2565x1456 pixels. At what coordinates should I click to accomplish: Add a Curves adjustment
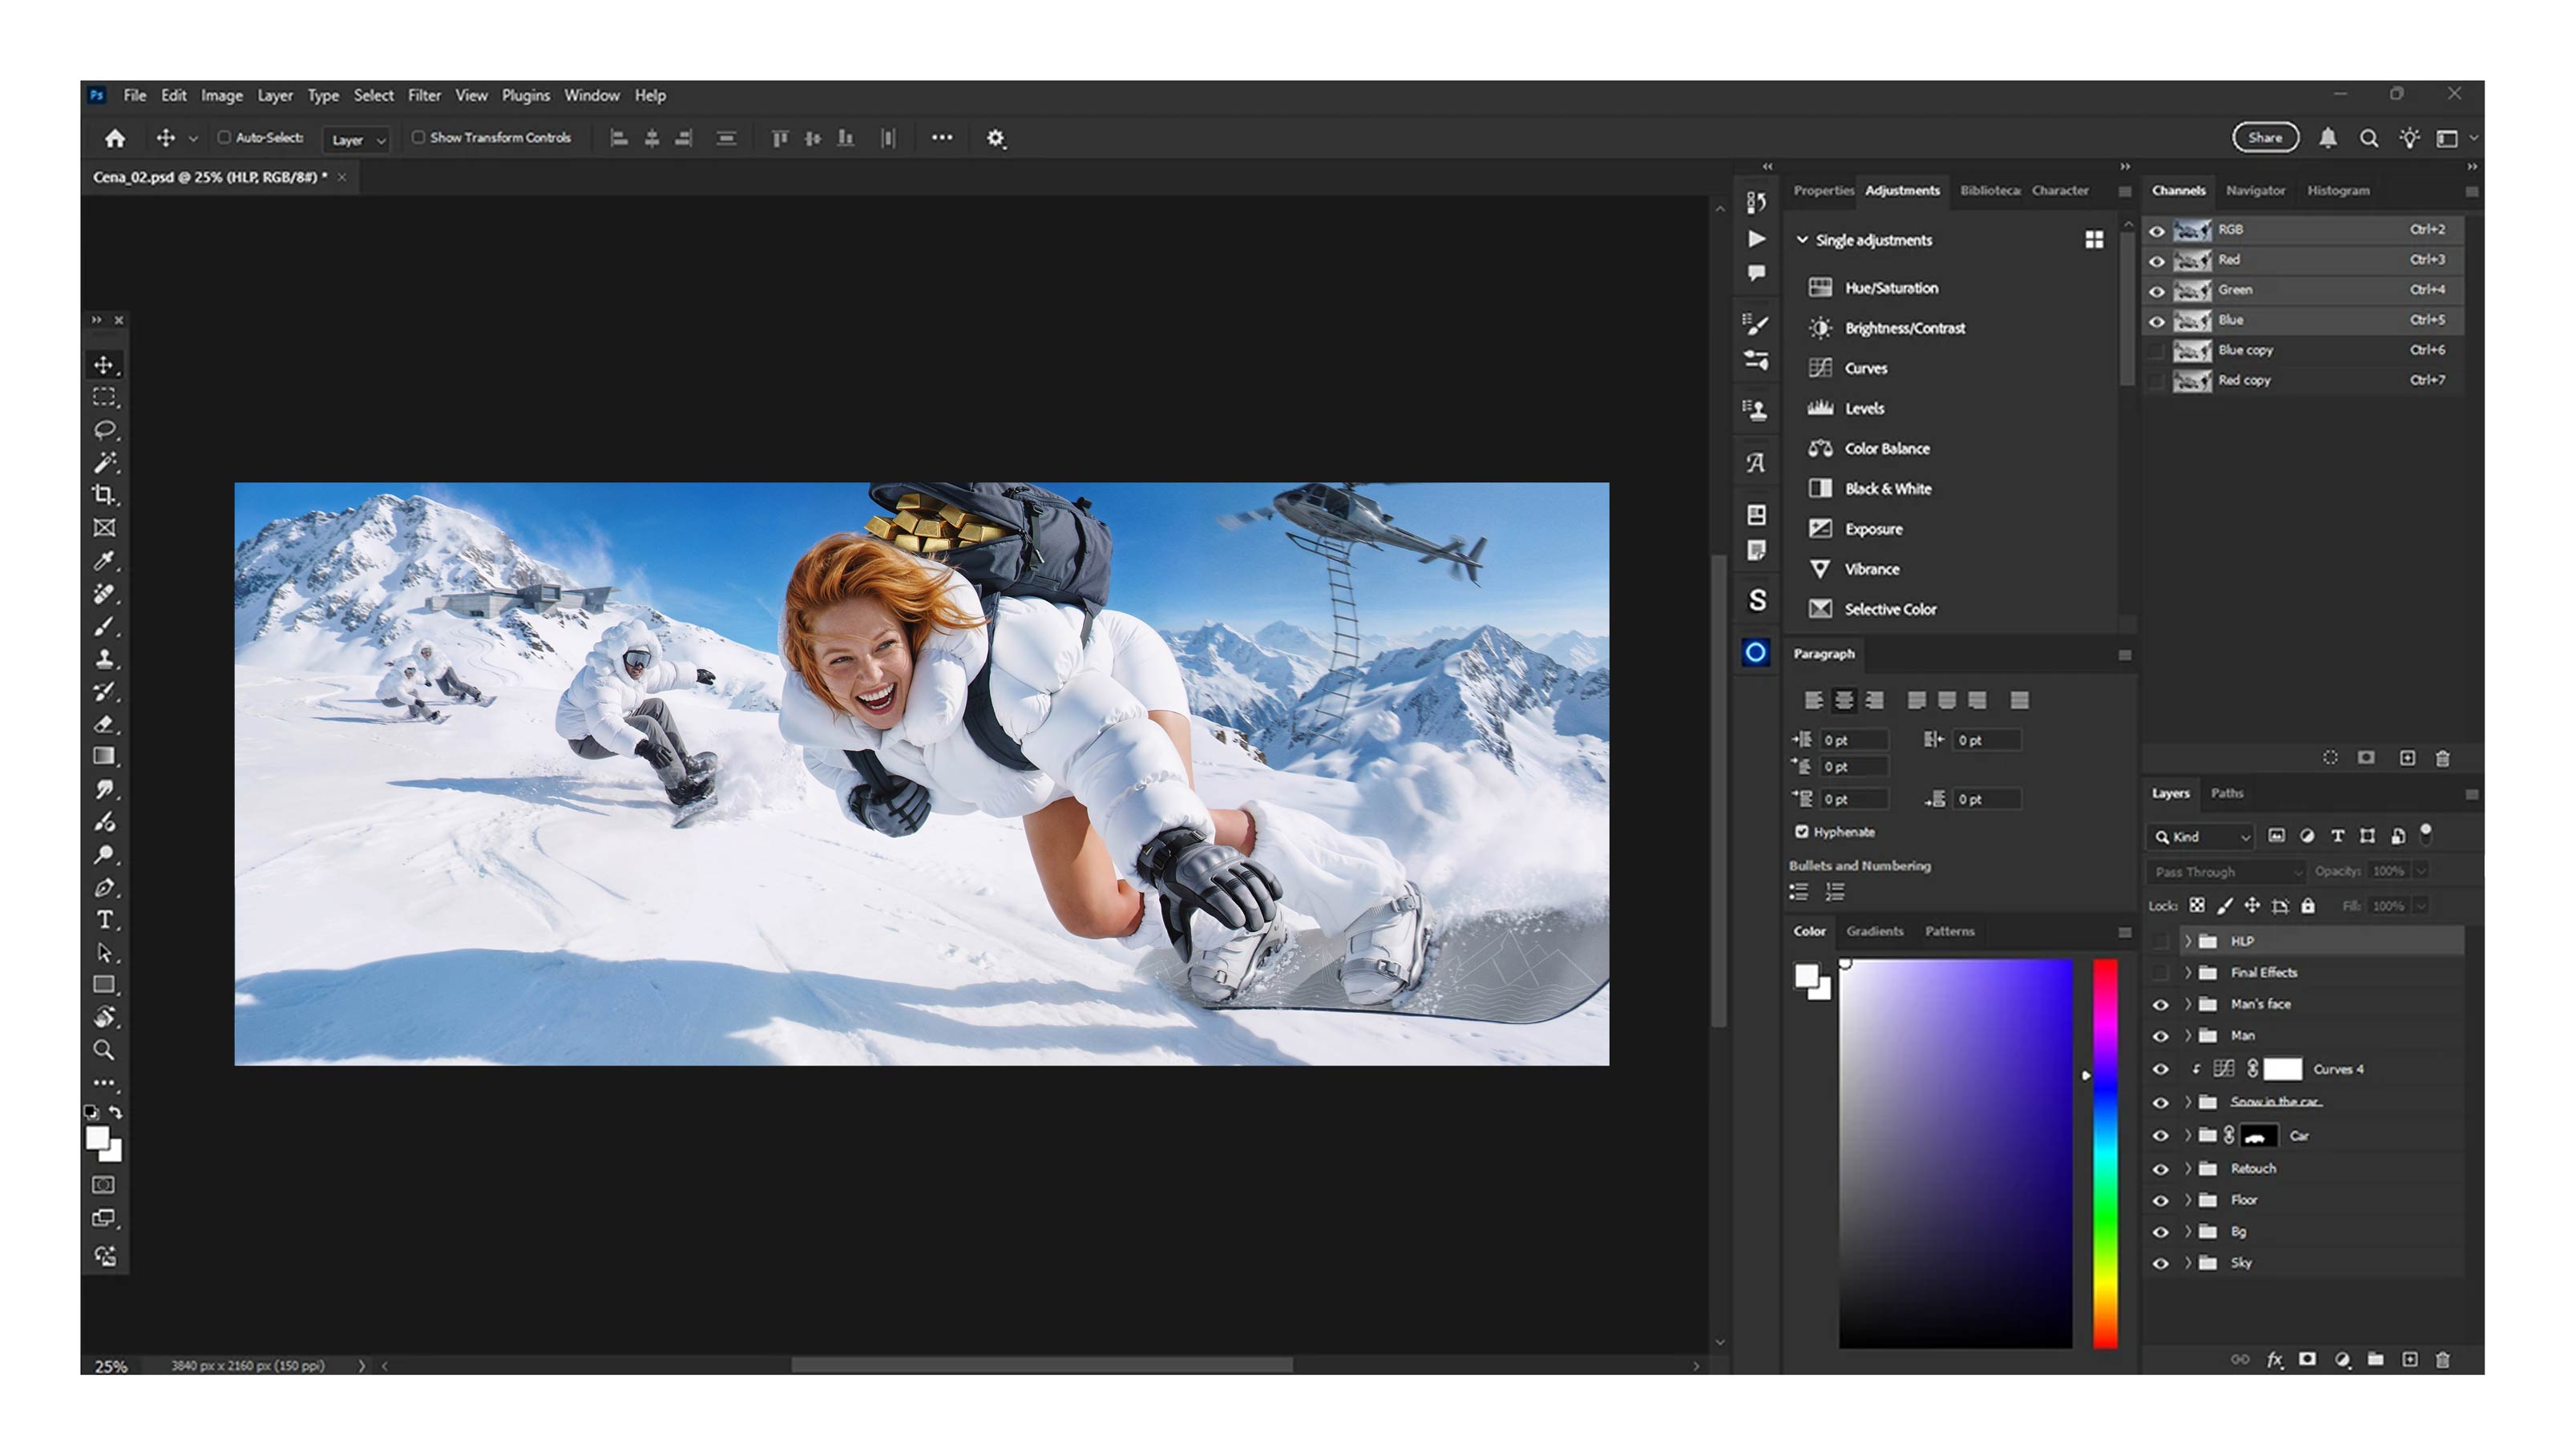click(x=1865, y=368)
